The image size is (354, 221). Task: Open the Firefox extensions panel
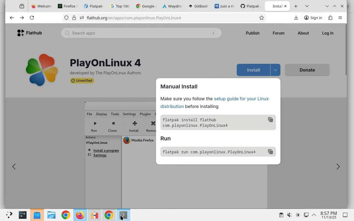pyautogui.click(x=330, y=18)
